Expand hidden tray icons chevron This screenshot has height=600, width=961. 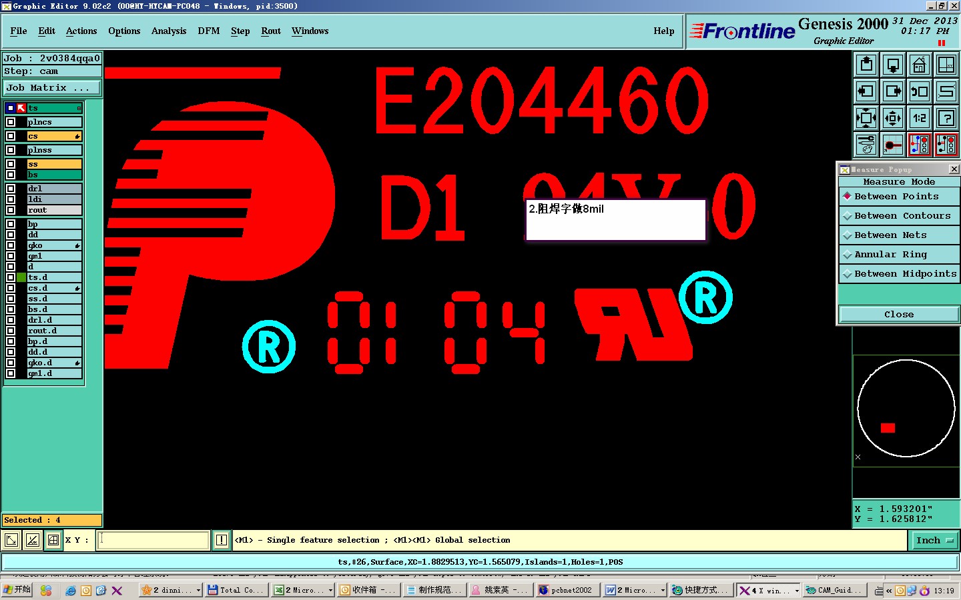point(889,591)
